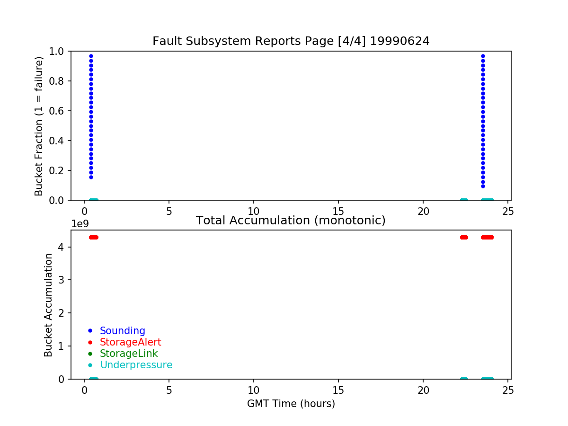Click the topmost blue dot in left upper column

tap(91, 56)
